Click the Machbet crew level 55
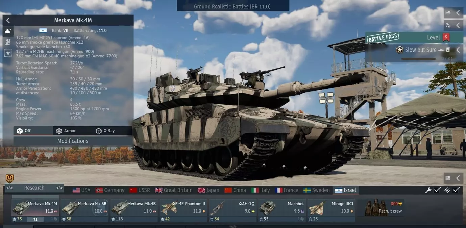The image size is (466, 228). tap(264, 219)
